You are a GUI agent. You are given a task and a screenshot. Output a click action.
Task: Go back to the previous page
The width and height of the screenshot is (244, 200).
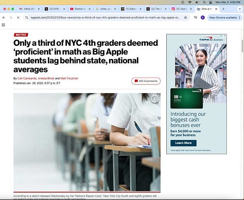pos(4,17)
